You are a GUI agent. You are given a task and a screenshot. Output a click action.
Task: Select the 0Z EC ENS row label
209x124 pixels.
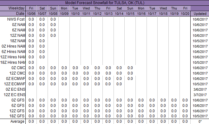(x=16, y=89)
